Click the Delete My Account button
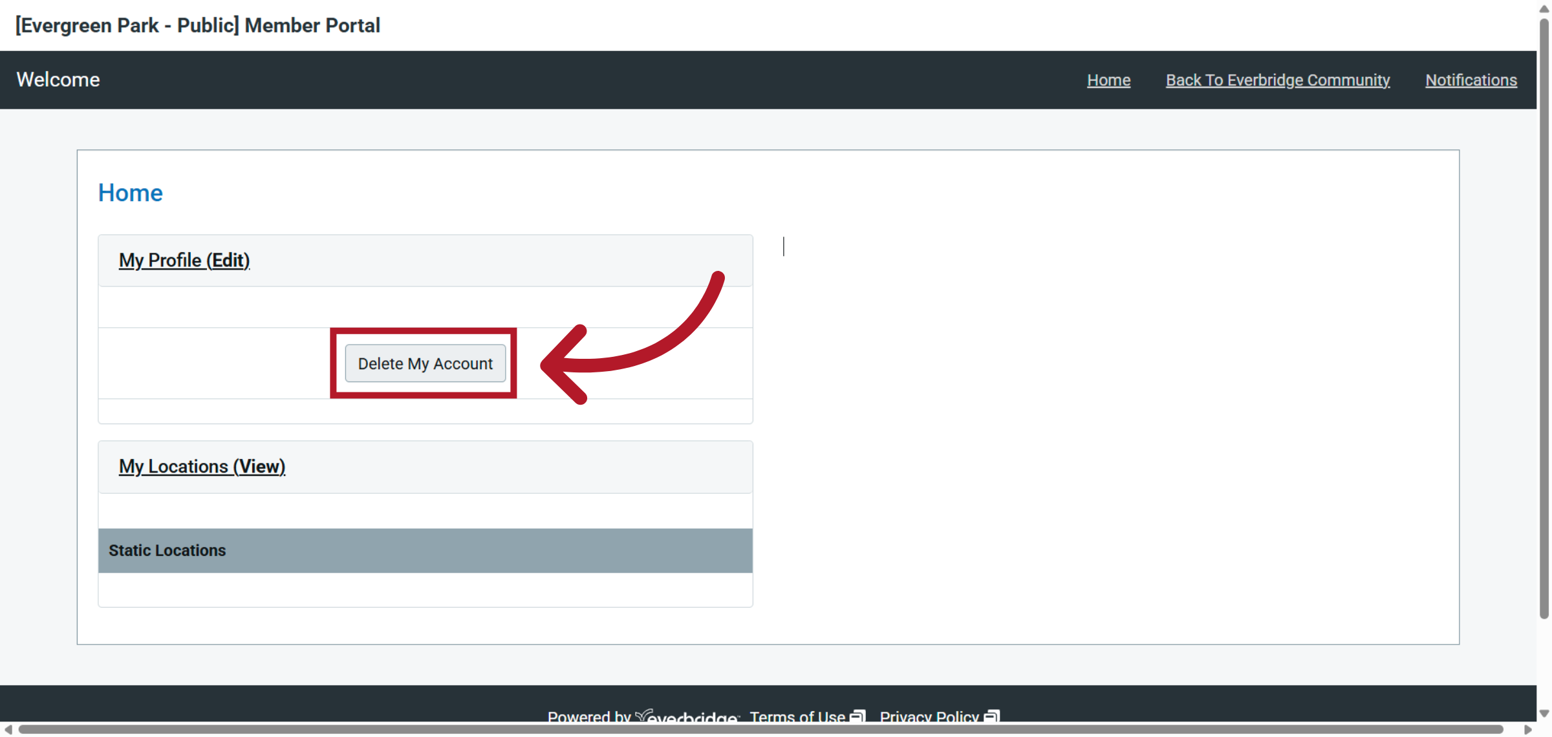 [426, 363]
